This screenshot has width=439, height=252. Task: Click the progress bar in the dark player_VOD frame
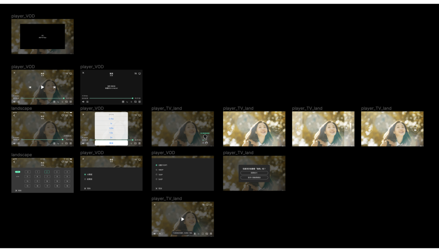pos(111,98)
